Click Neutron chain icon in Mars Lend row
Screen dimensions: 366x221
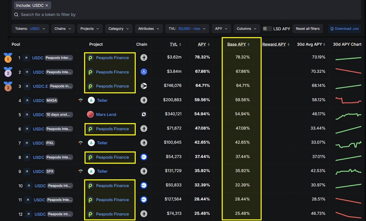tap(144, 115)
